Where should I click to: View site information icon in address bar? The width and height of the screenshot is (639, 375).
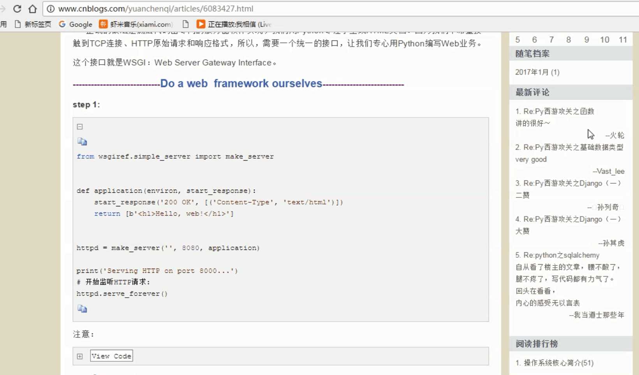coord(51,9)
